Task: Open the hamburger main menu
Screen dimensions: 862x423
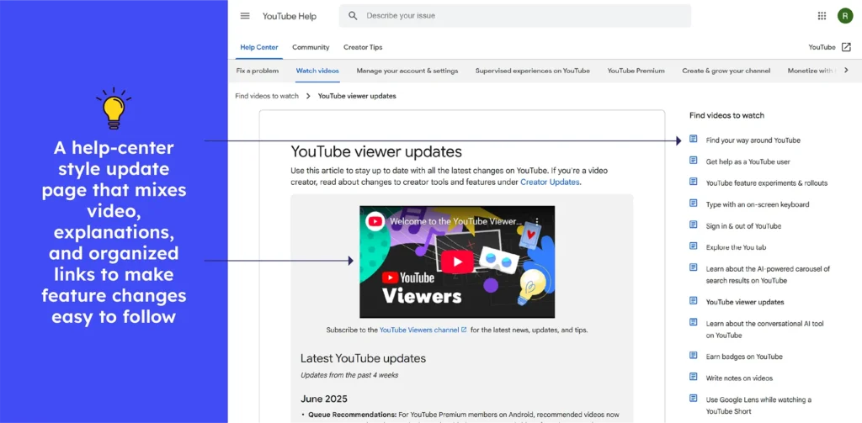Action: tap(245, 16)
